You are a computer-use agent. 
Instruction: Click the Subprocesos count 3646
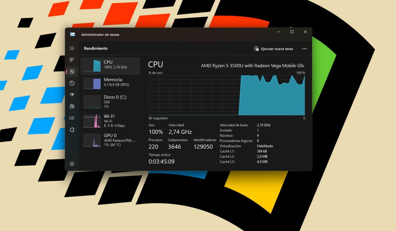pyautogui.click(x=175, y=147)
